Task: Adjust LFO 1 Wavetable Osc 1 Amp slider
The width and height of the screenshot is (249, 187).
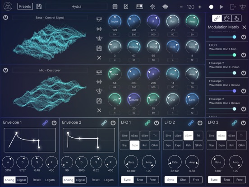Action: coord(222,55)
